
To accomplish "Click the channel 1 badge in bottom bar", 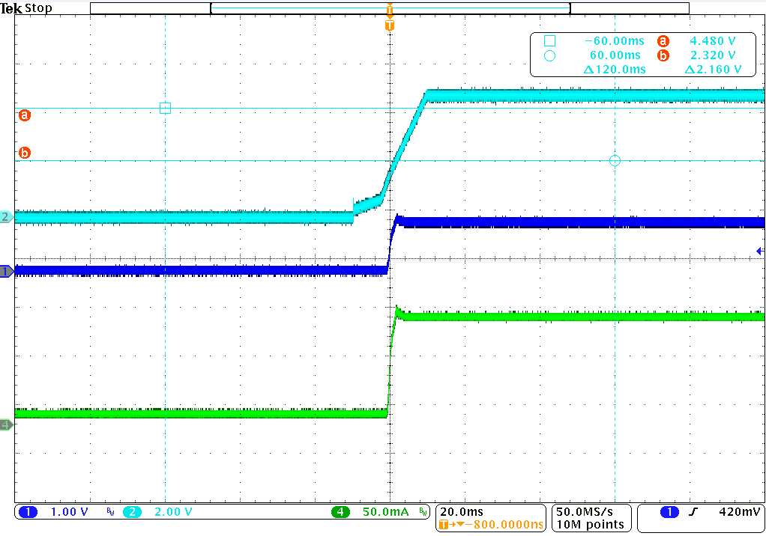I will click(x=28, y=512).
